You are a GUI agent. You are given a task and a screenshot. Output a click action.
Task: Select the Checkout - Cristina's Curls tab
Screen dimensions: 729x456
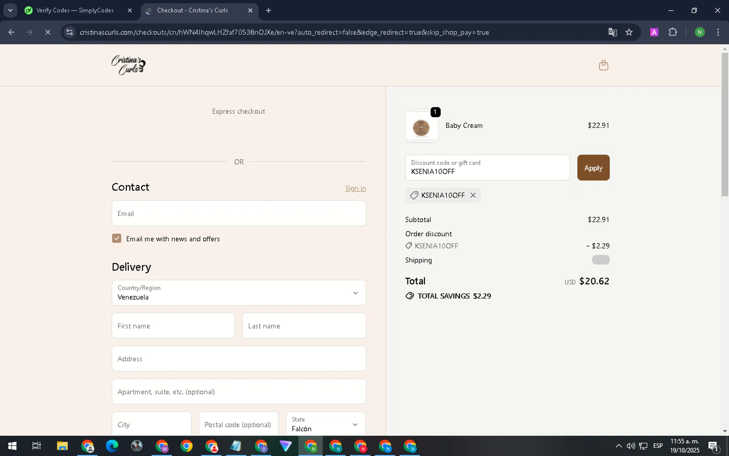[192, 10]
